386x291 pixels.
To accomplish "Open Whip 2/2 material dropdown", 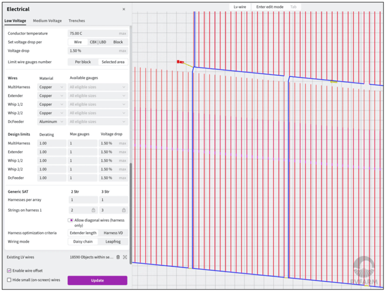I will (52, 113).
